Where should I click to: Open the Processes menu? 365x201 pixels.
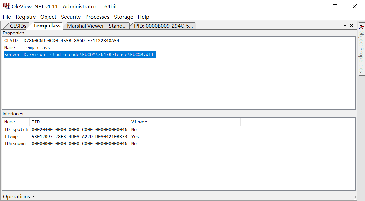tap(97, 17)
